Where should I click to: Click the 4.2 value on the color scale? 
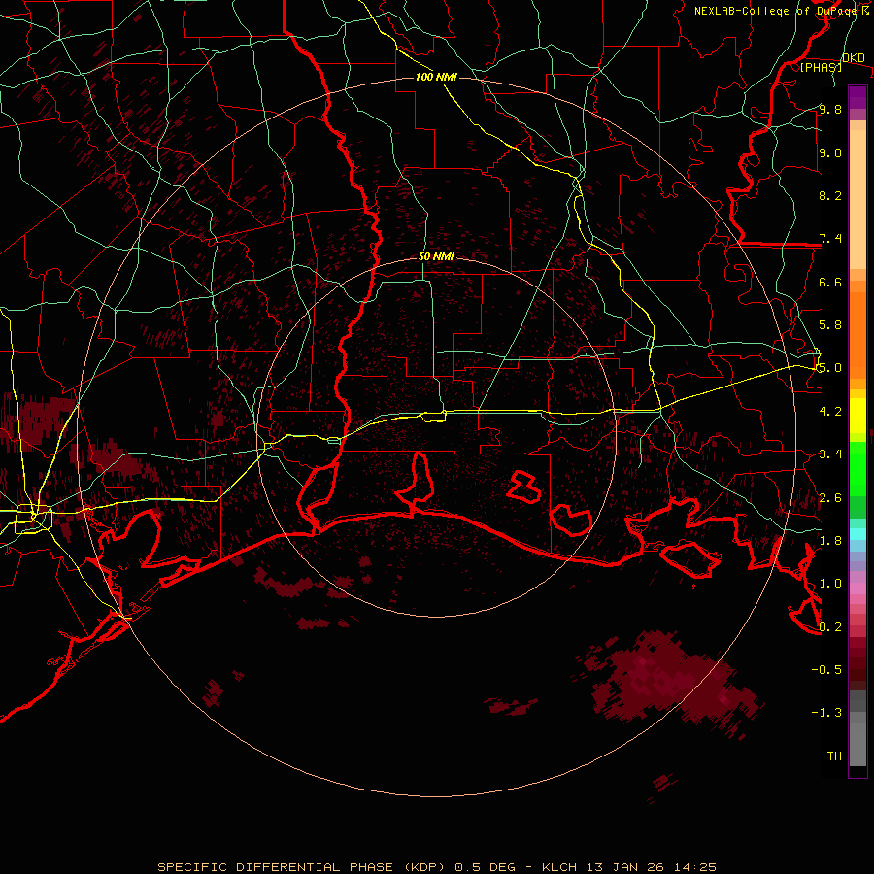pos(830,412)
